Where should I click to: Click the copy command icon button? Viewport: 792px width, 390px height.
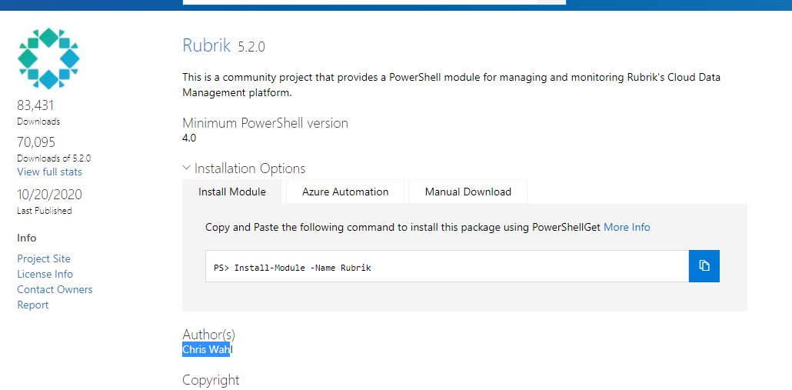click(704, 265)
